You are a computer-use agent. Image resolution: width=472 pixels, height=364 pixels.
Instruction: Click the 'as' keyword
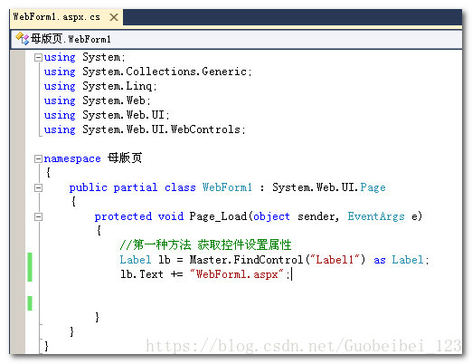point(380,260)
